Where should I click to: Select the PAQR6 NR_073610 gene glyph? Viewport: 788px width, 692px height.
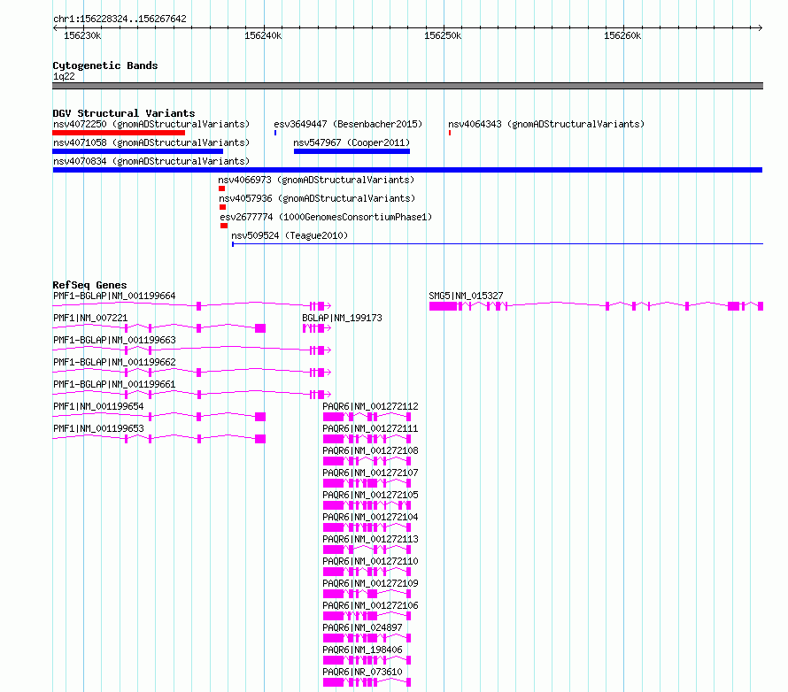point(367,682)
